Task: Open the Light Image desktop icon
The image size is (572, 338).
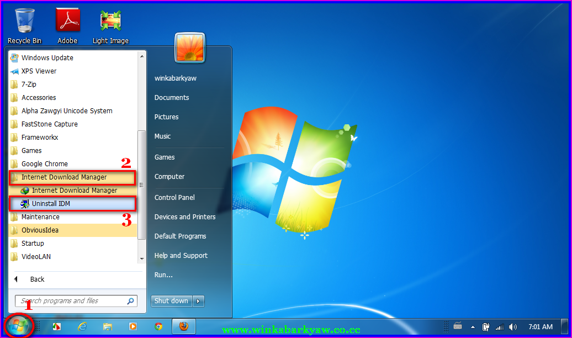Action: (x=110, y=25)
